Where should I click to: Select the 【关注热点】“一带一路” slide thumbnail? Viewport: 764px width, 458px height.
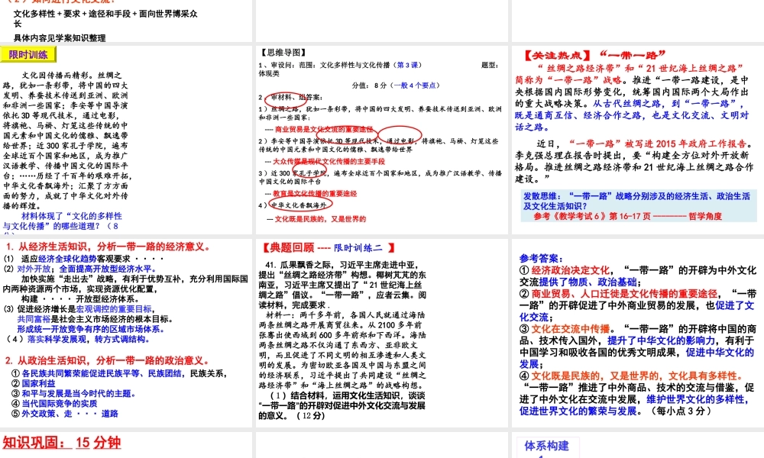[638, 140]
